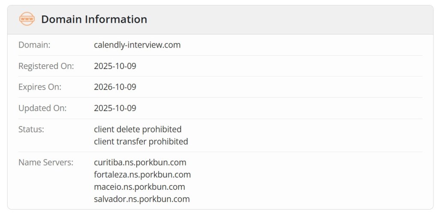Click the Status: field label
Viewport: 439px width, 216px height.
31,129
